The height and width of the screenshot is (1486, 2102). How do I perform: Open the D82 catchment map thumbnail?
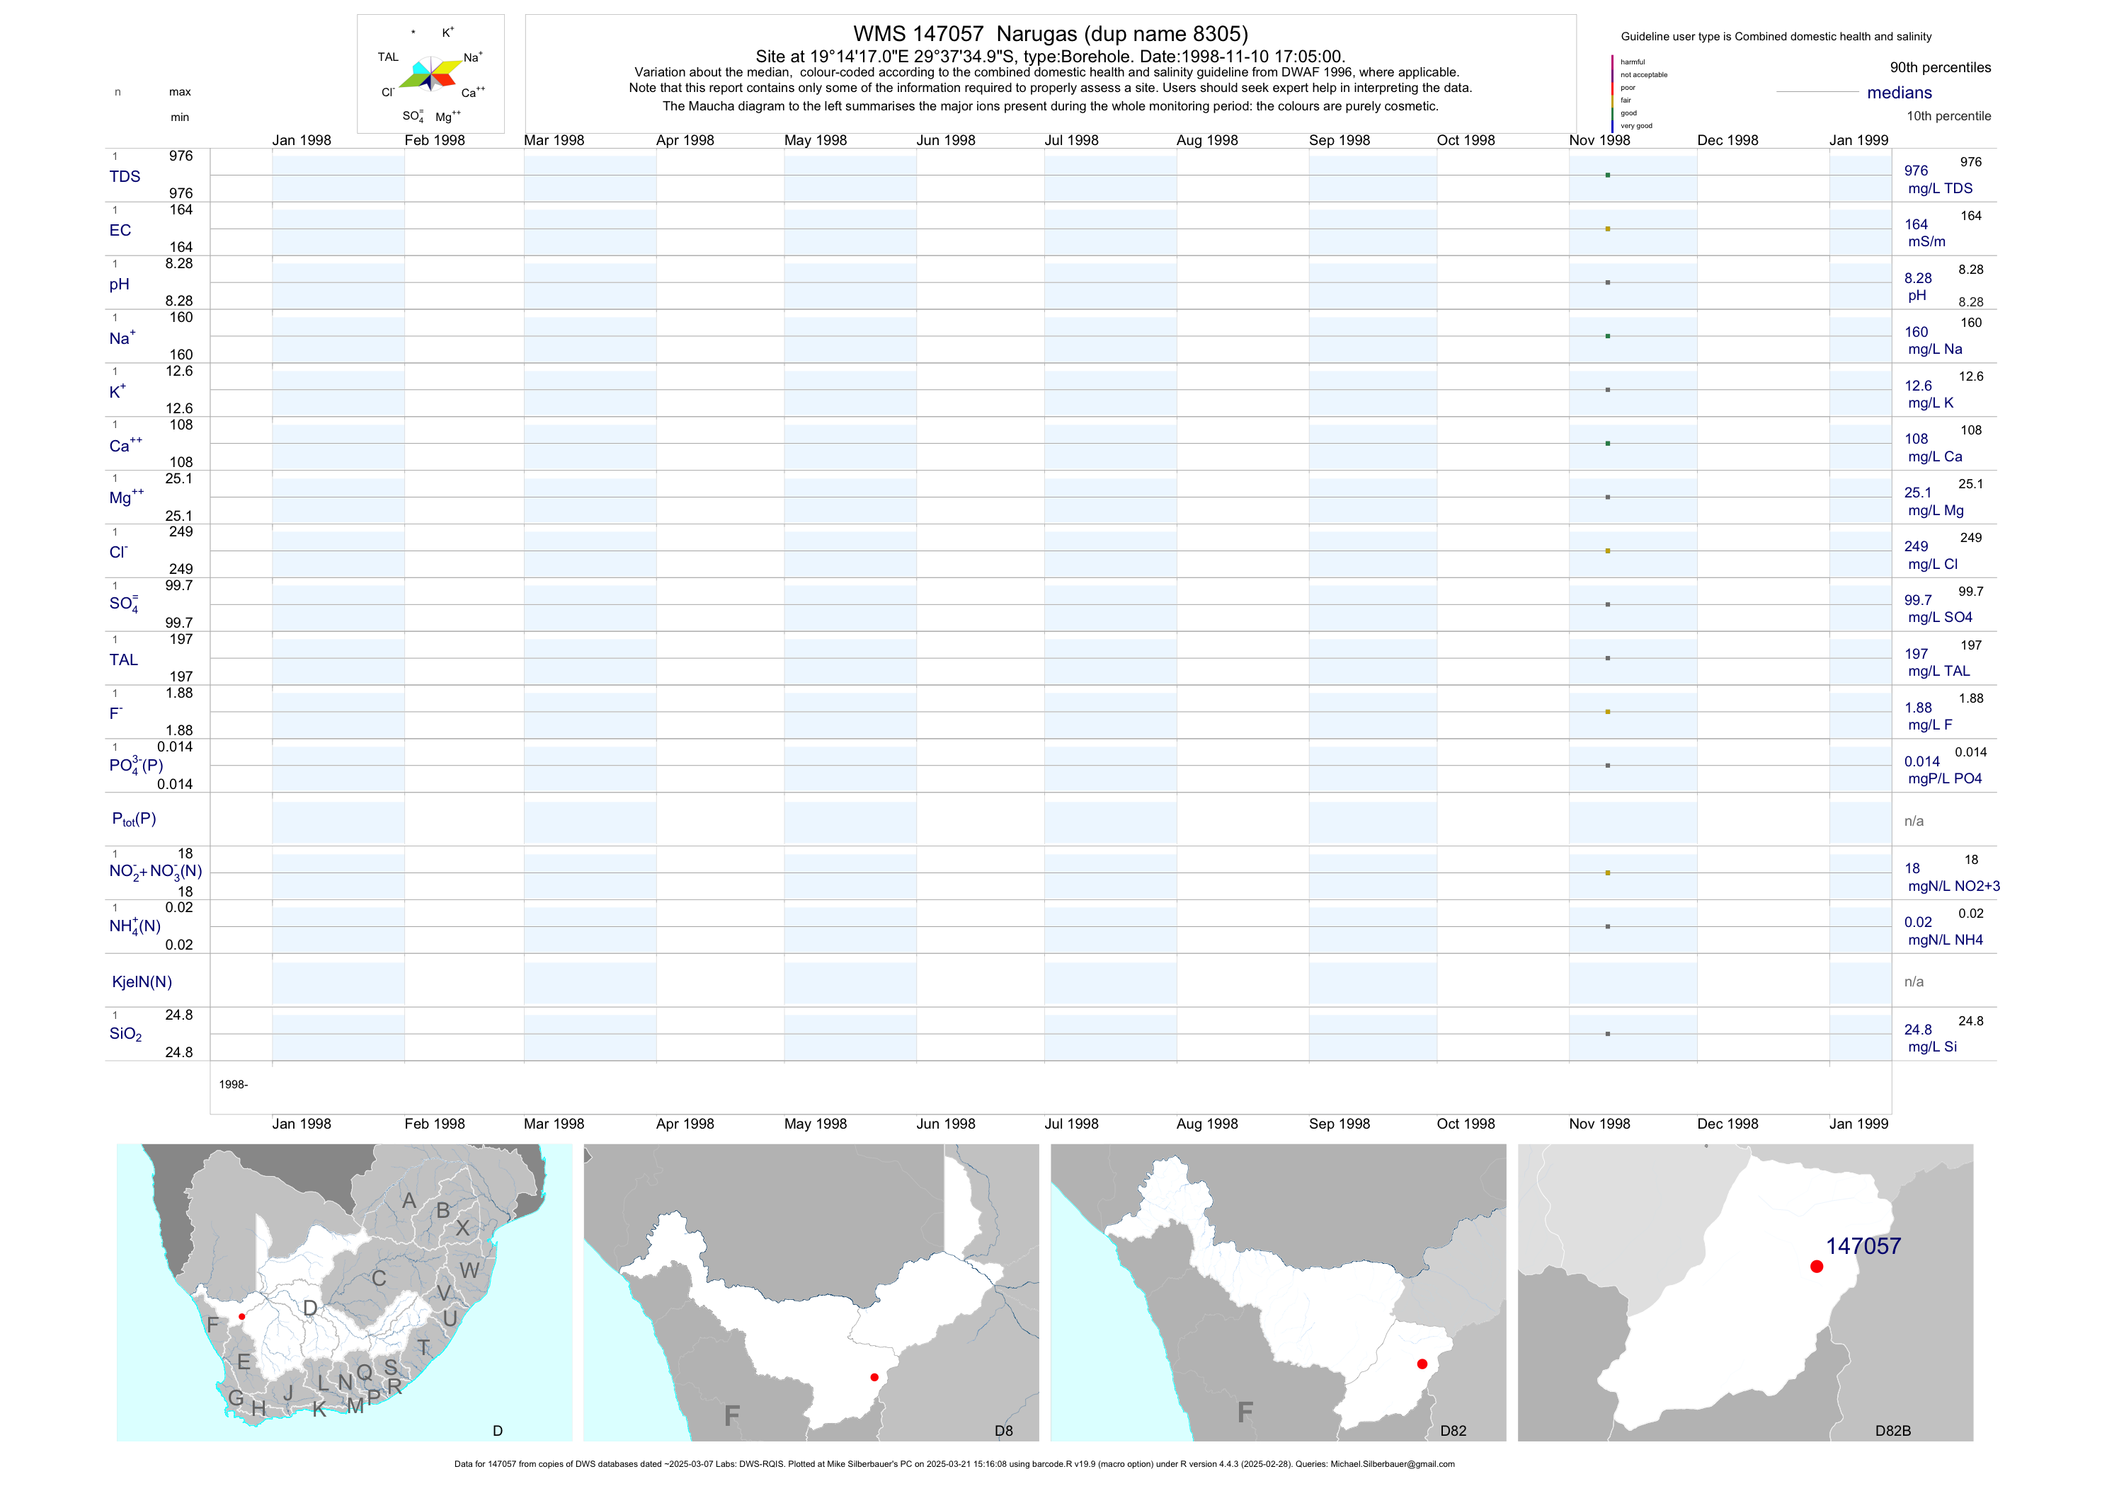pyautogui.click(x=1278, y=1292)
